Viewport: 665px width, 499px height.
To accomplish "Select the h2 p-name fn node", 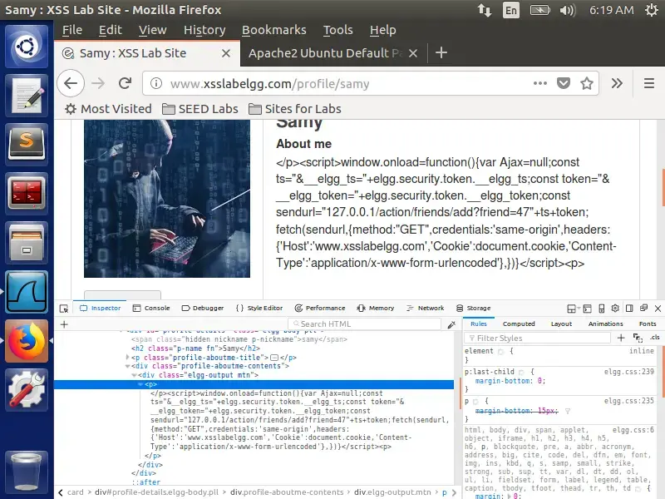I will tap(195, 348).
